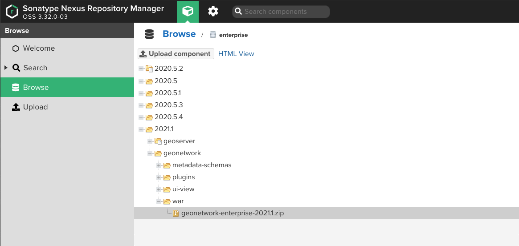
Task: Open the Search menu item
Action: (67, 68)
